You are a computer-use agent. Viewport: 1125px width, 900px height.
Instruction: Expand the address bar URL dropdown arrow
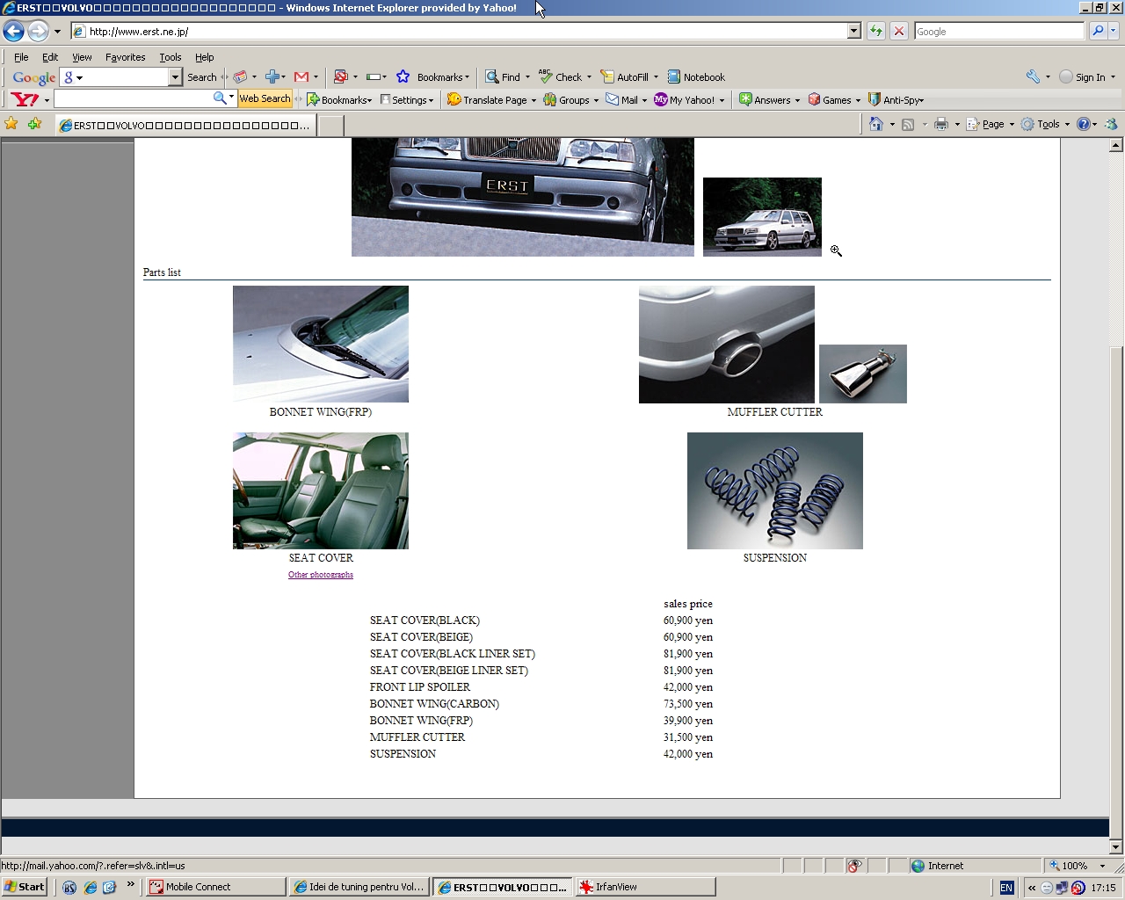853,32
